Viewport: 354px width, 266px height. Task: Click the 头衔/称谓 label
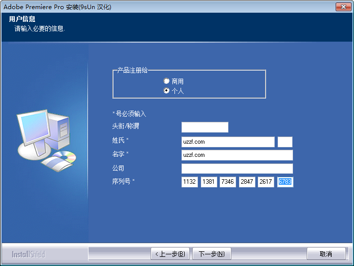[126, 126]
